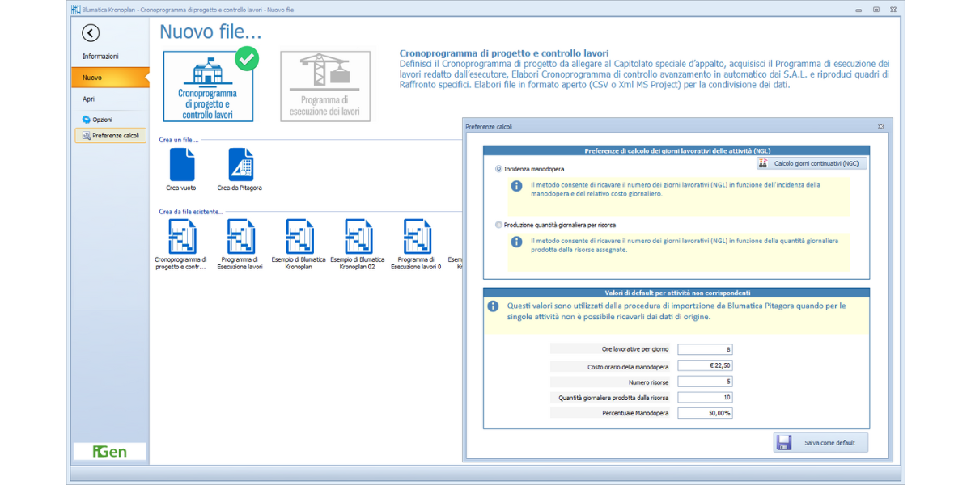Click the Crea da Pitagora icon
The height and width of the screenshot is (485, 971).
tap(240, 166)
